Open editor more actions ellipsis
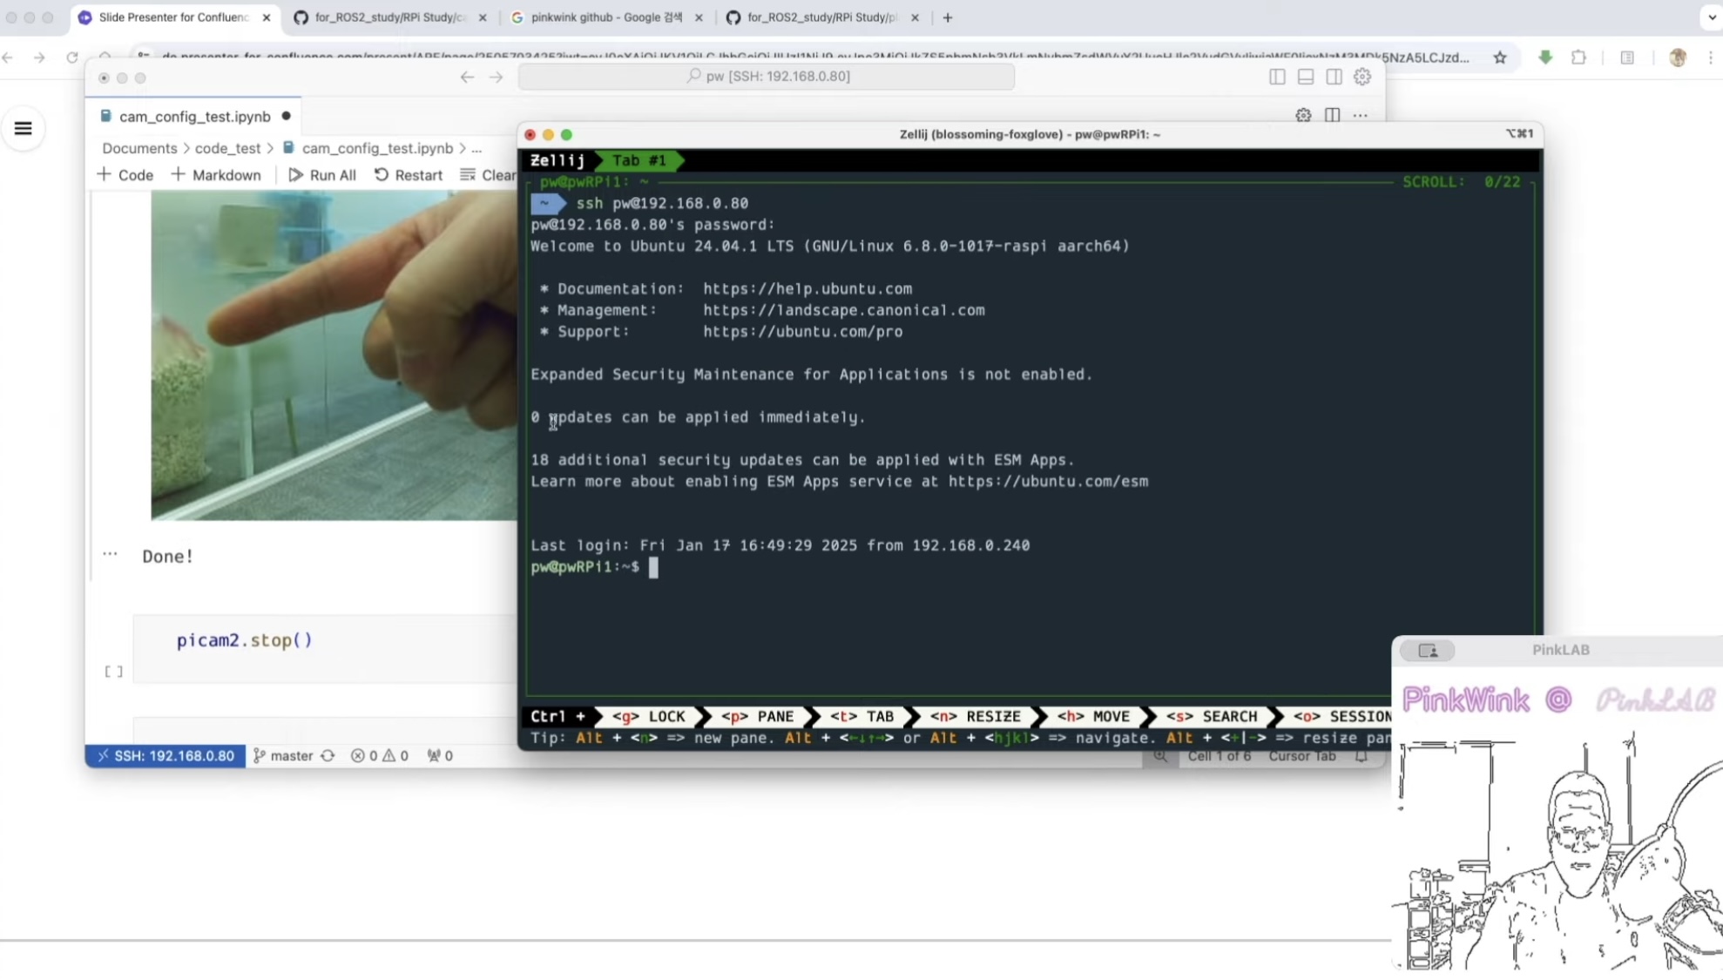This screenshot has height=980, width=1723. [x=1360, y=115]
